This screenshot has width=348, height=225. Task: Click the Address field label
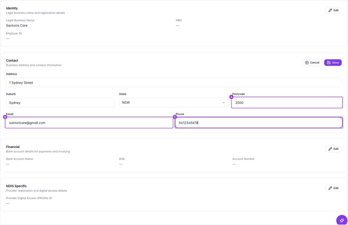[12, 74]
